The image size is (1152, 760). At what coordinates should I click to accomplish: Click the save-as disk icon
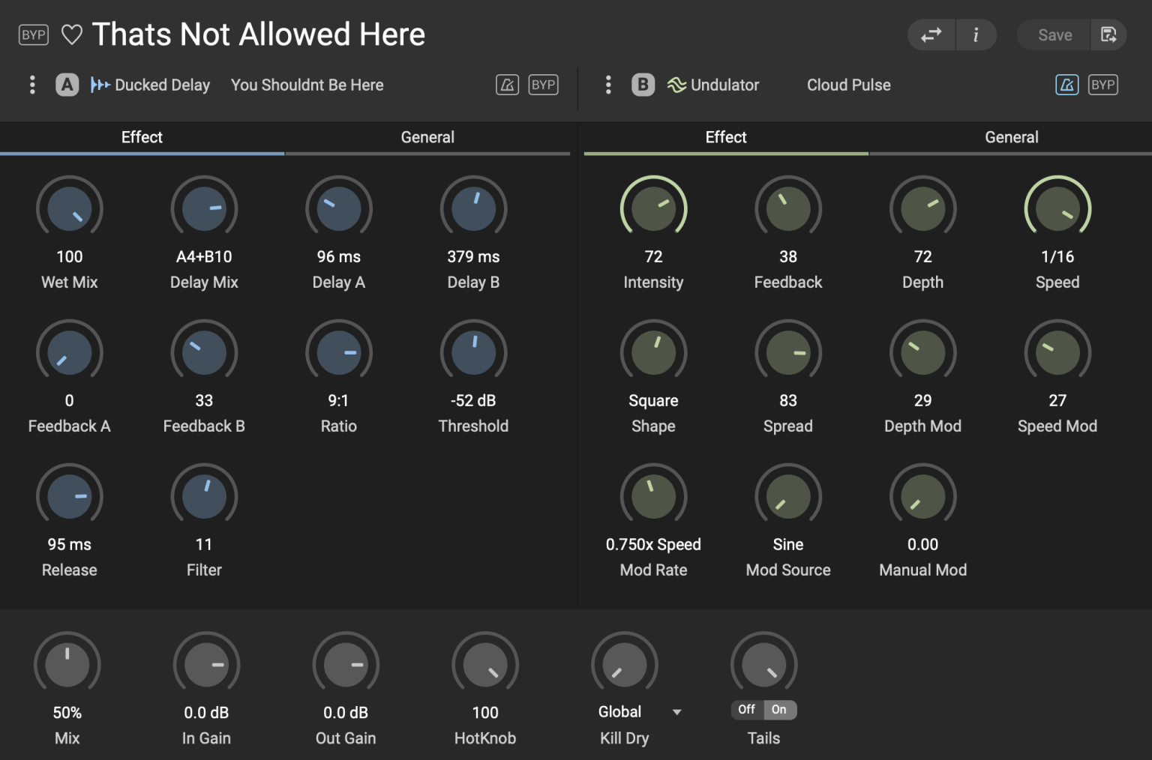point(1108,35)
